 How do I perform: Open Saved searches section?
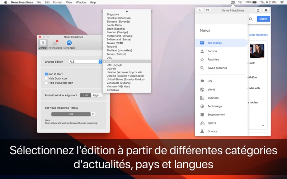[221, 68]
